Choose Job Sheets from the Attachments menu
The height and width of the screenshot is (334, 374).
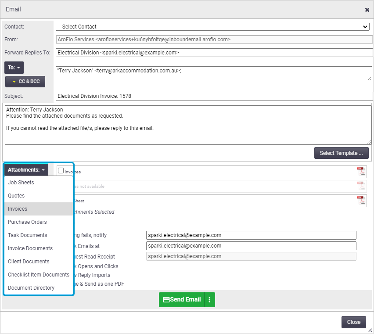pos(39,183)
